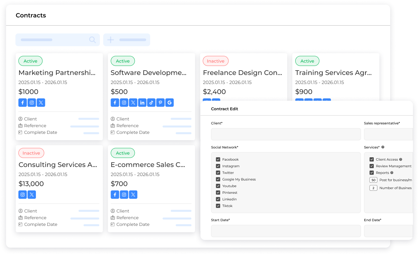Click the contracts search field
Screen dimensions: 419x255
point(58,40)
